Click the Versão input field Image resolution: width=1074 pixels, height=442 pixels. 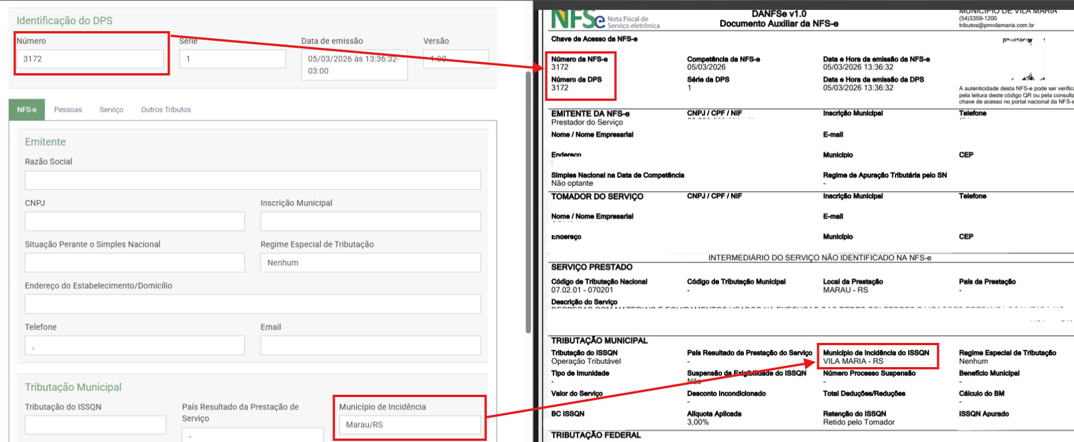pos(455,59)
